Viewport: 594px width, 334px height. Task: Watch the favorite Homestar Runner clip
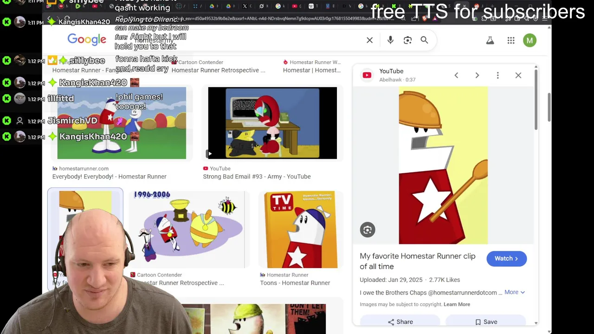[506, 258]
